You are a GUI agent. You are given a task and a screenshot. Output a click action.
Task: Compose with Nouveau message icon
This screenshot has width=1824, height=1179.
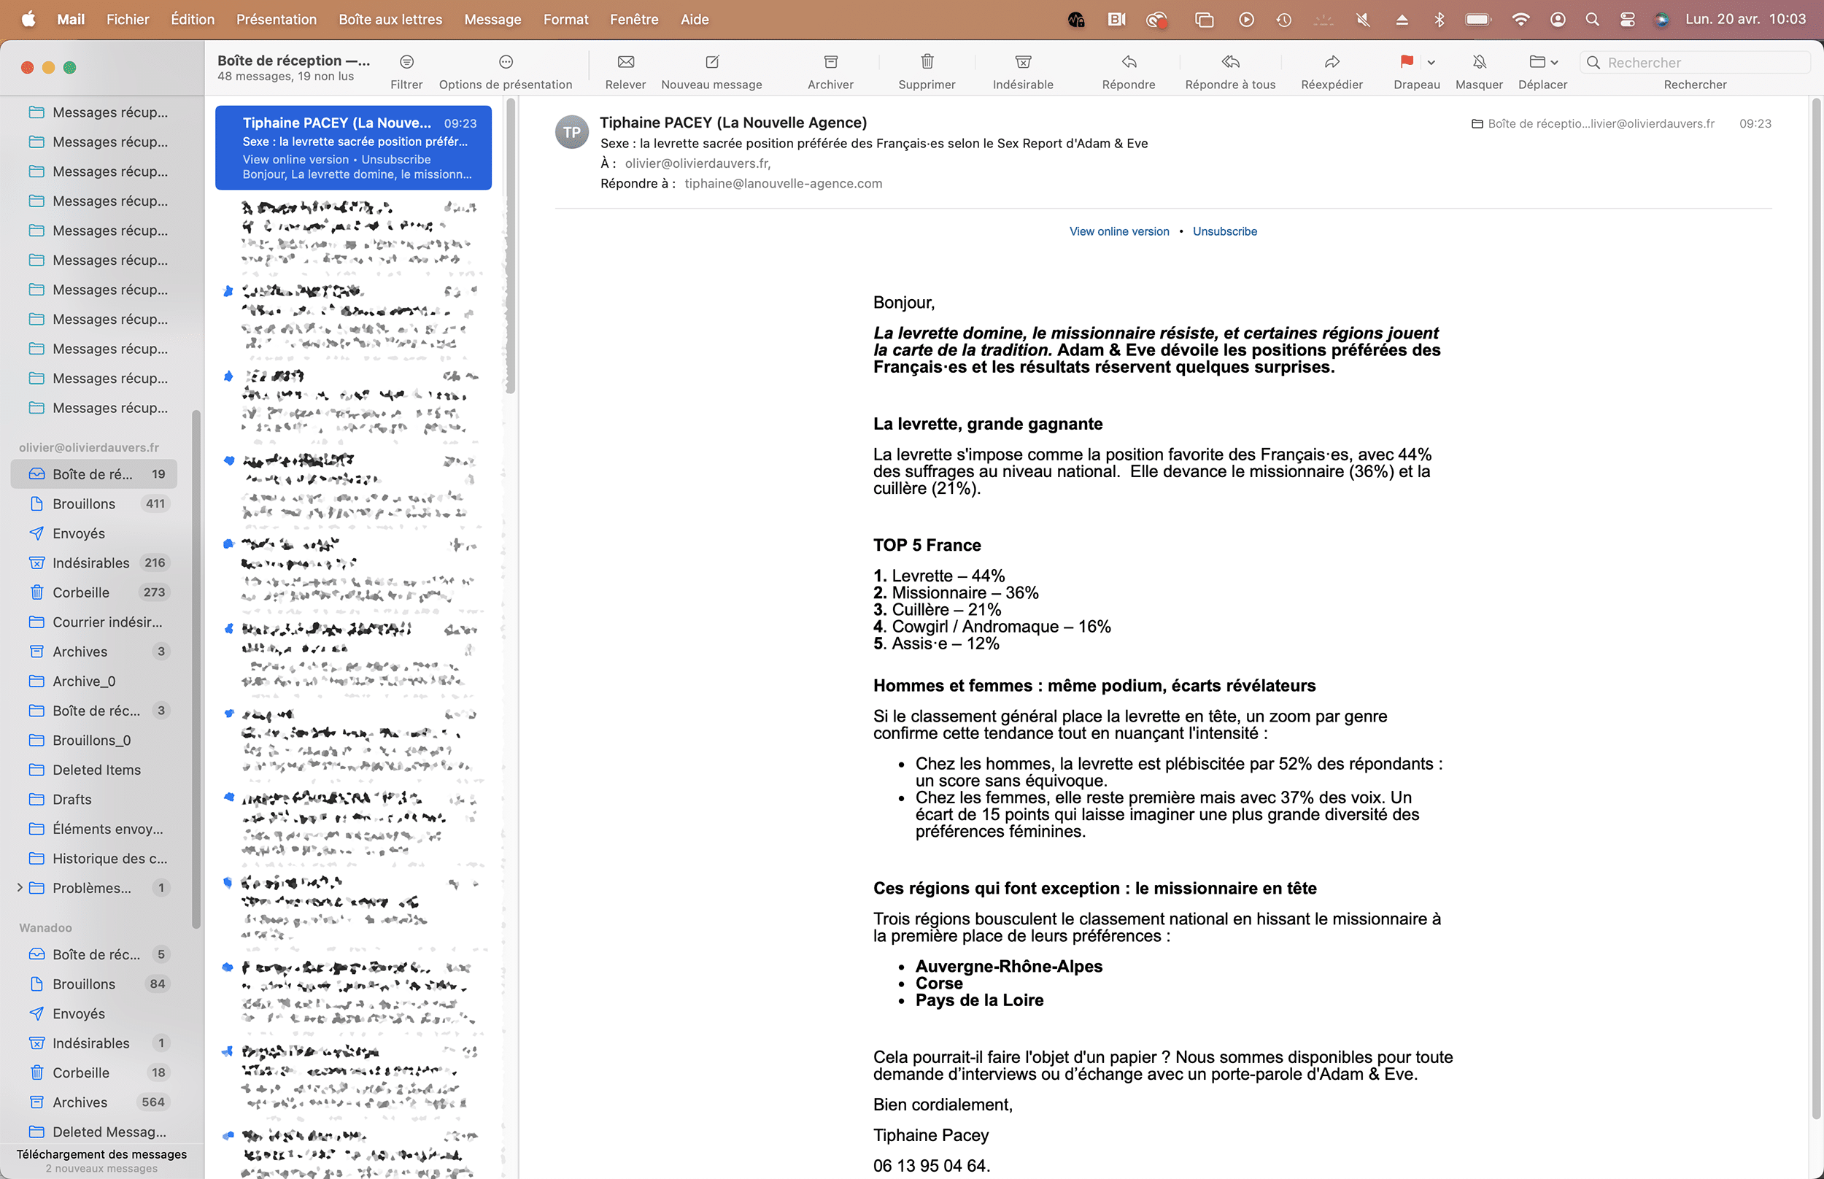click(712, 61)
